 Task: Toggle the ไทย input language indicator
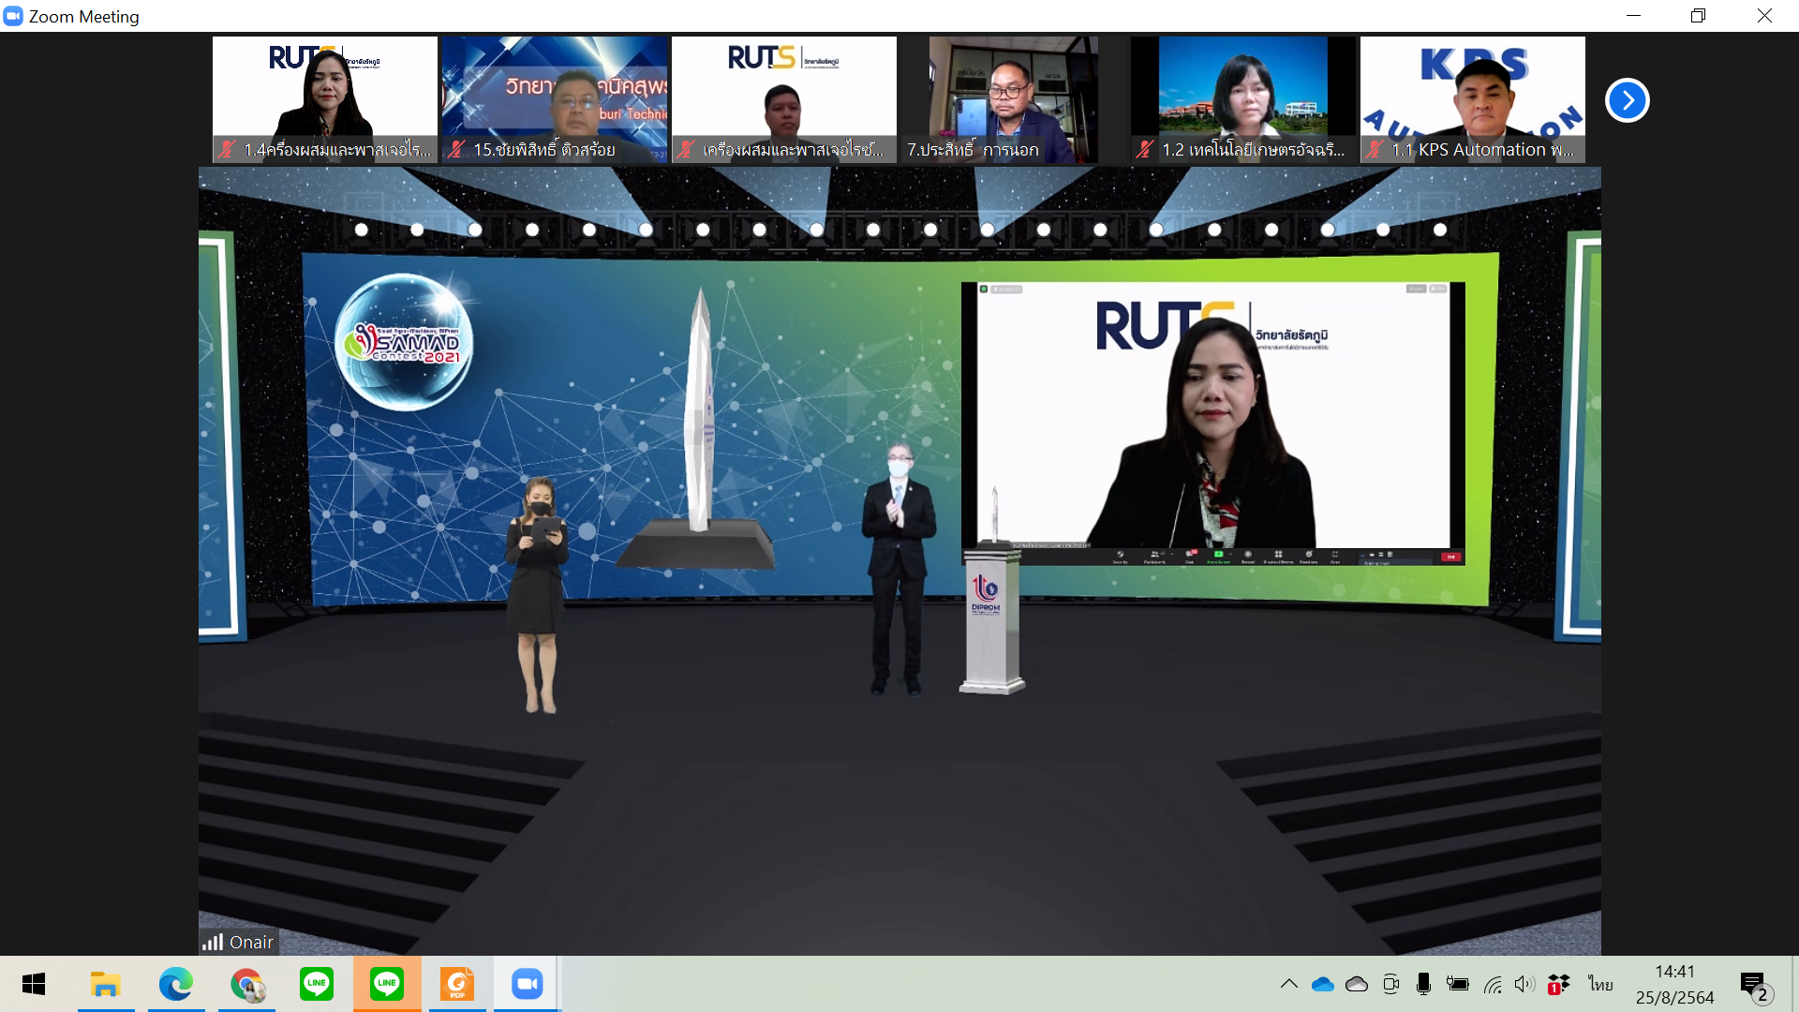tap(1600, 984)
